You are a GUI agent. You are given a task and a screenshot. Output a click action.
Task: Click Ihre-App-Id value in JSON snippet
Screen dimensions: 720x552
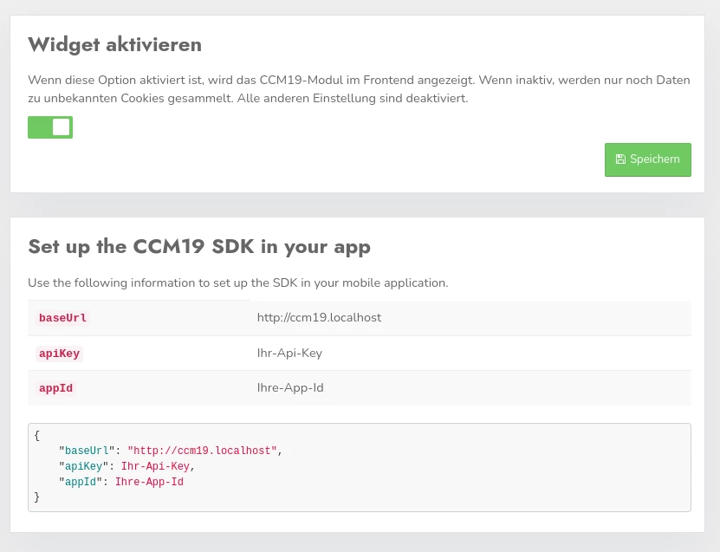(x=149, y=483)
